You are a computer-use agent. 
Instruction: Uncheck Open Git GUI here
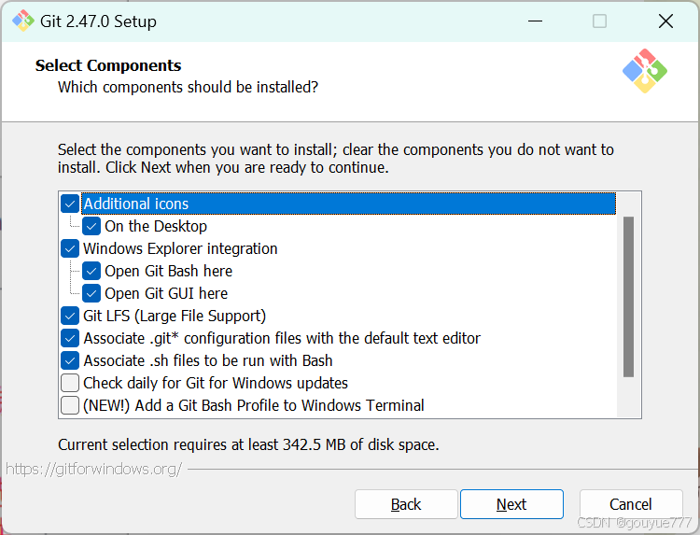click(91, 293)
